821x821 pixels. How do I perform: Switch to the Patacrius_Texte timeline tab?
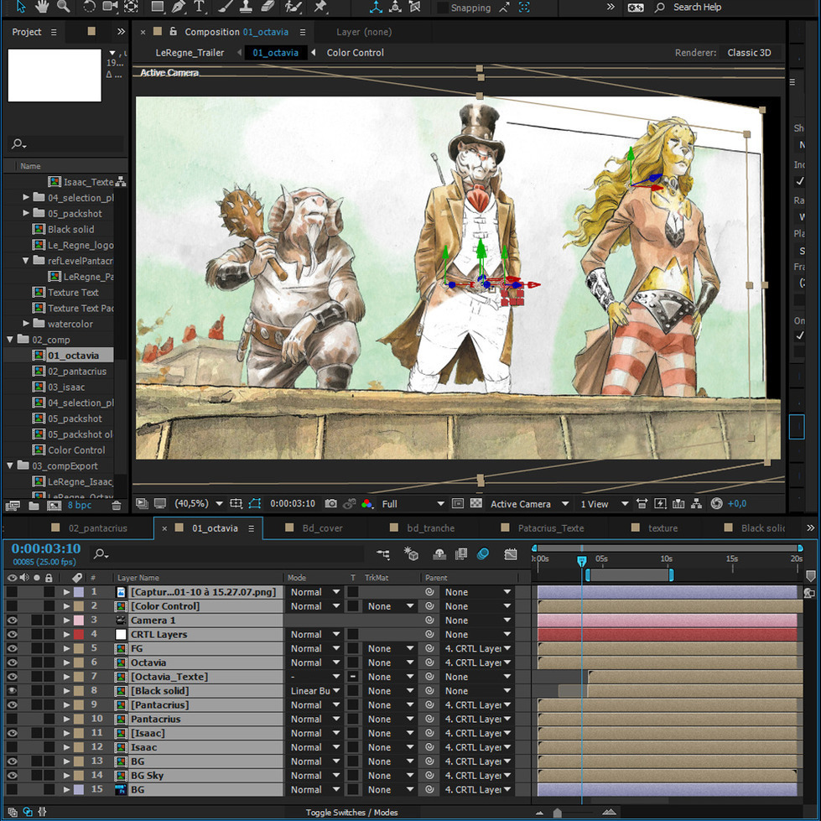coord(551,528)
